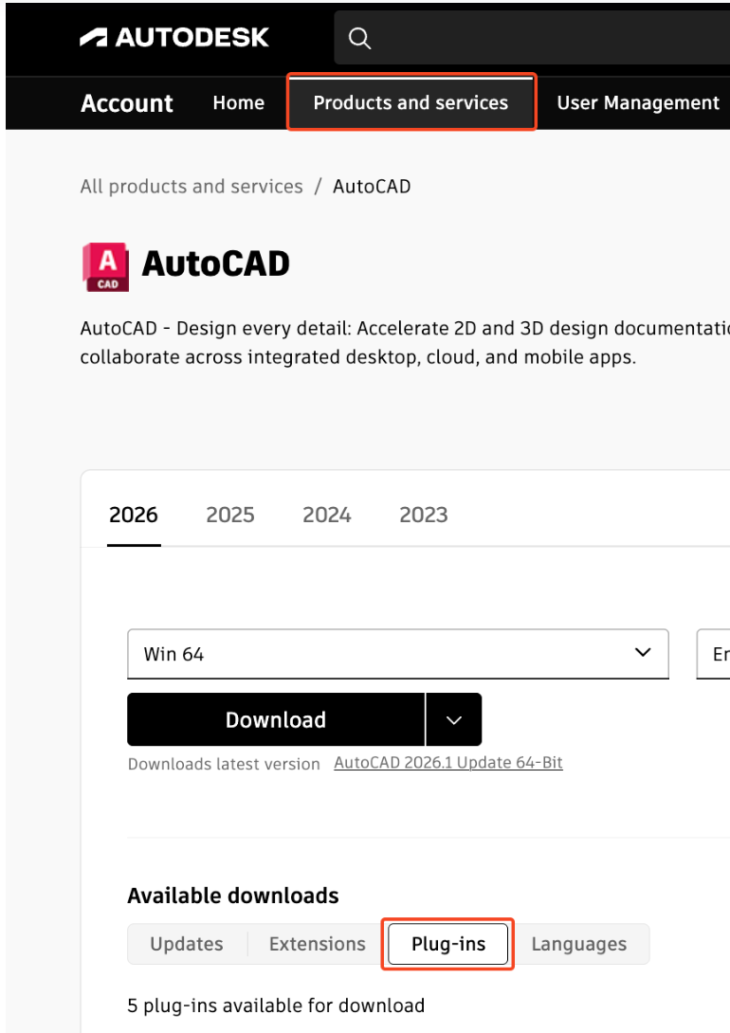Click the search magnifier icon
The width and height of the screenshot is (730, 1033).
coord(359,38)
